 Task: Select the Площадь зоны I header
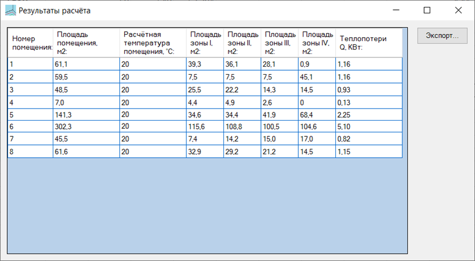coord(205,42)
